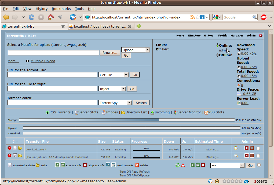
Task: Click the Adblock Plus ABP icon
Action: [264, 17]
